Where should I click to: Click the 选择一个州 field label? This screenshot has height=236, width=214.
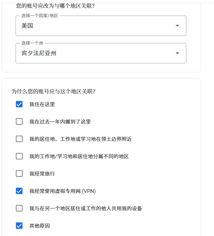32,43
